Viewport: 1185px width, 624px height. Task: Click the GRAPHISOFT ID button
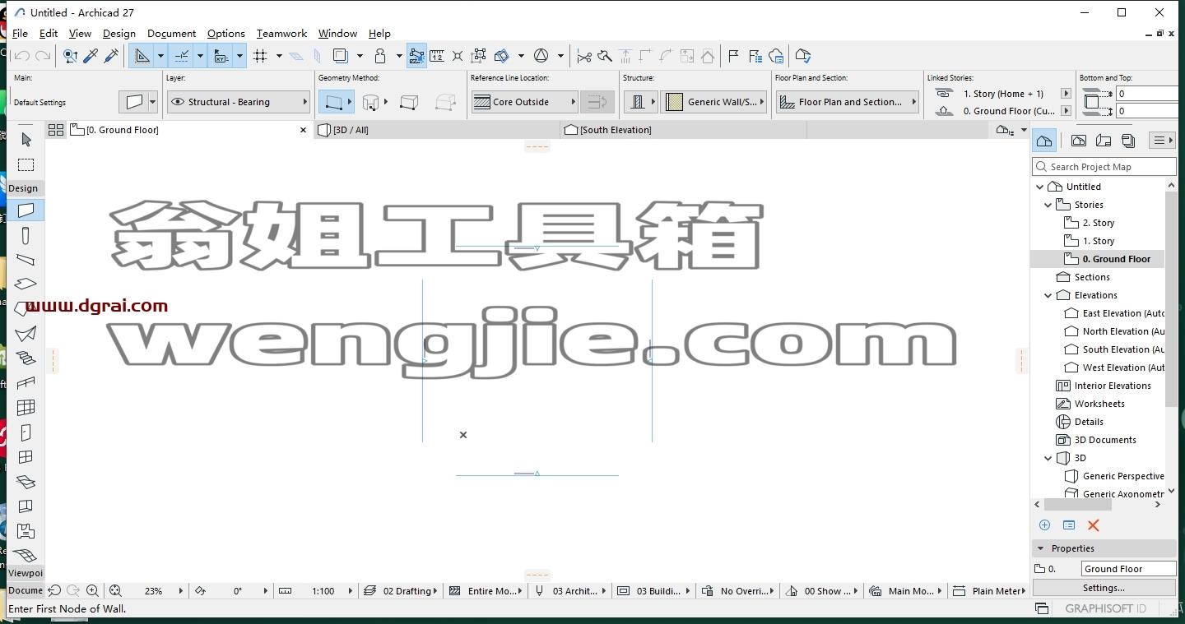pos(1105,608)
